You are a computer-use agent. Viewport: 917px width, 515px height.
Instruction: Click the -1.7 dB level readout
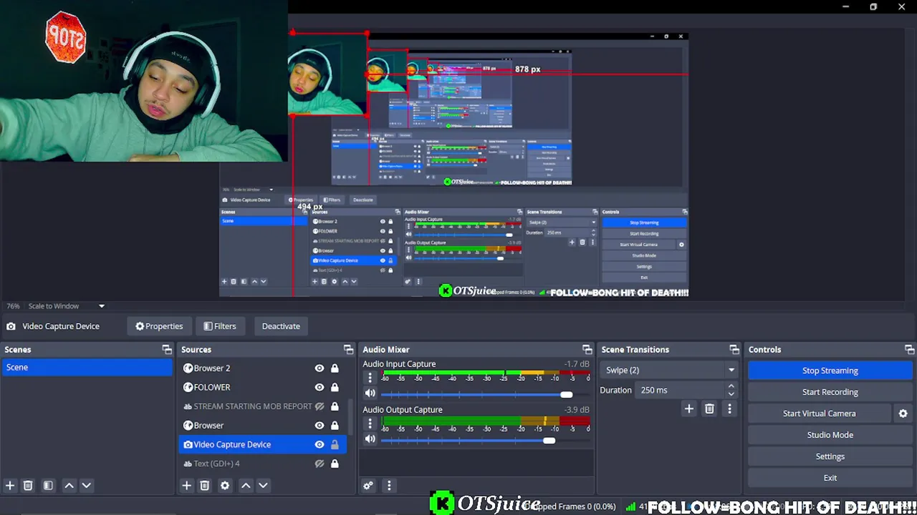tap(576, 364)
